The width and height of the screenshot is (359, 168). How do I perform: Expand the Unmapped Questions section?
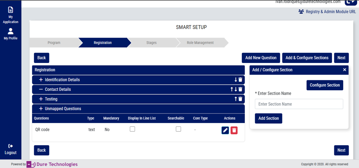click(41, 109)
